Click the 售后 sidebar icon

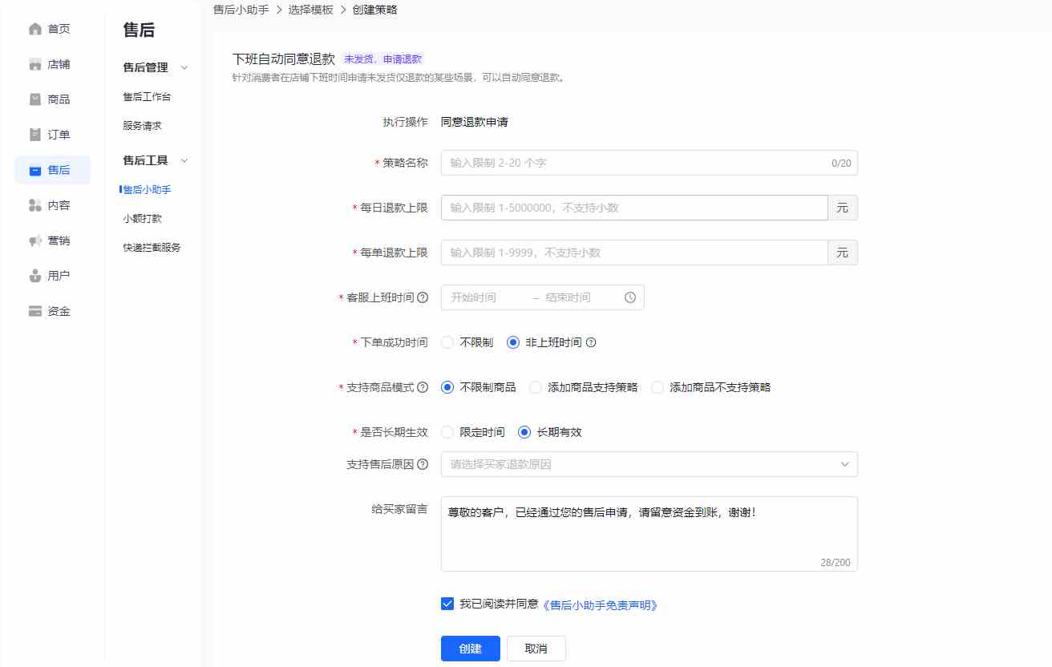(x=34, y=170)
